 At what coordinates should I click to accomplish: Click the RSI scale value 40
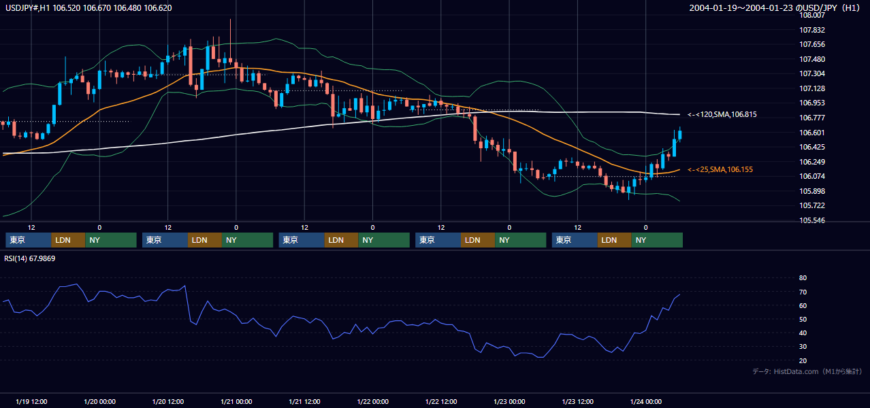[803, 333]
